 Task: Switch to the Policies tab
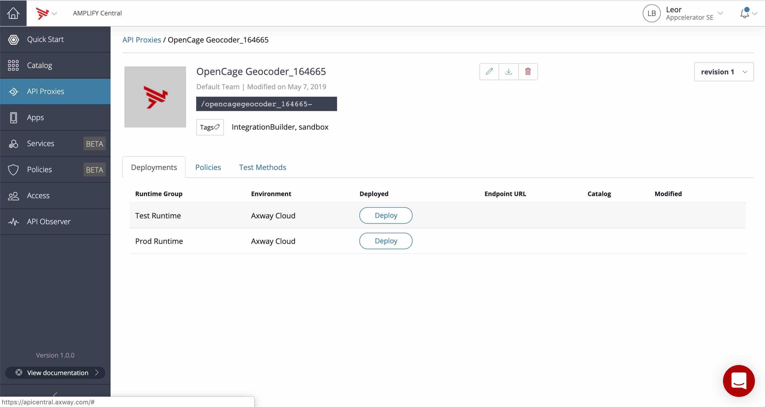[208, 167]
